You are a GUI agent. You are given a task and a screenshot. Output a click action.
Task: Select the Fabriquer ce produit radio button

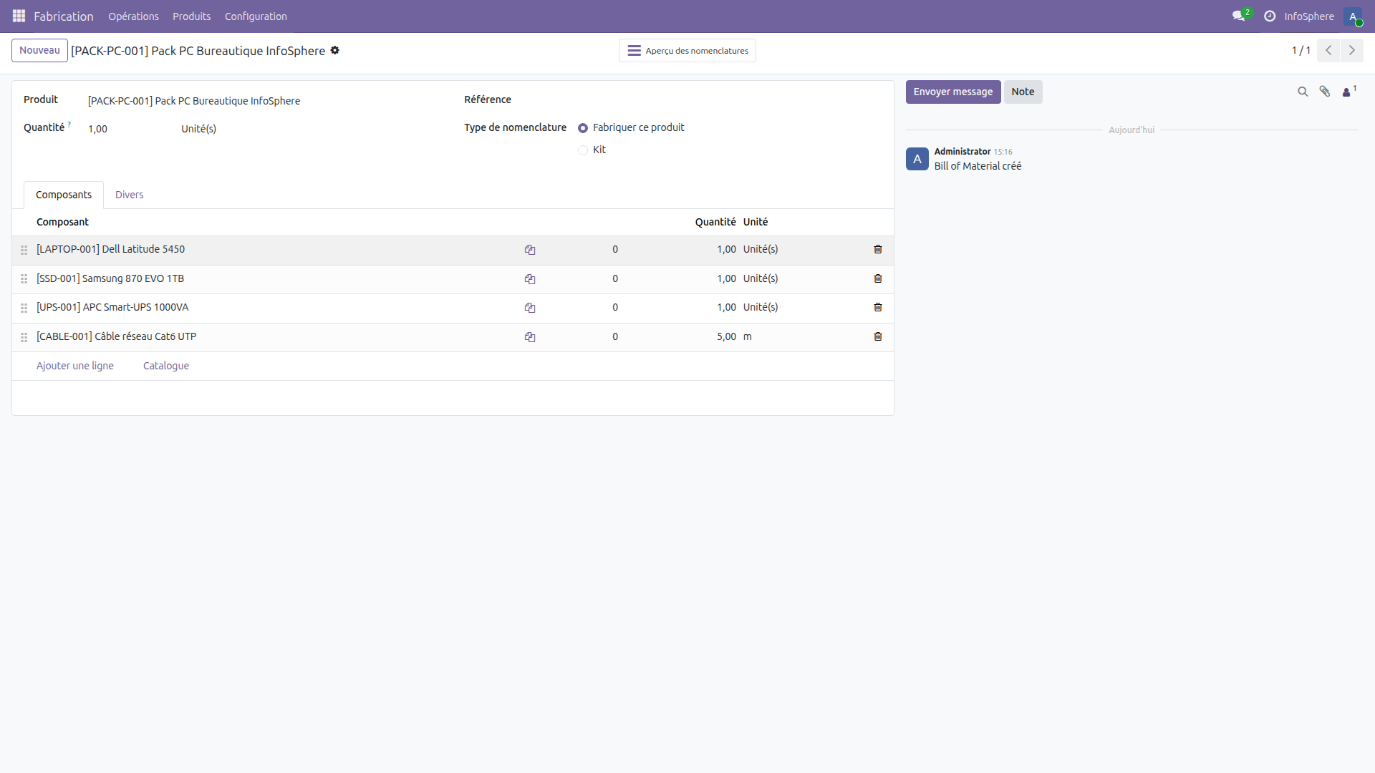[x=582, y=127]
